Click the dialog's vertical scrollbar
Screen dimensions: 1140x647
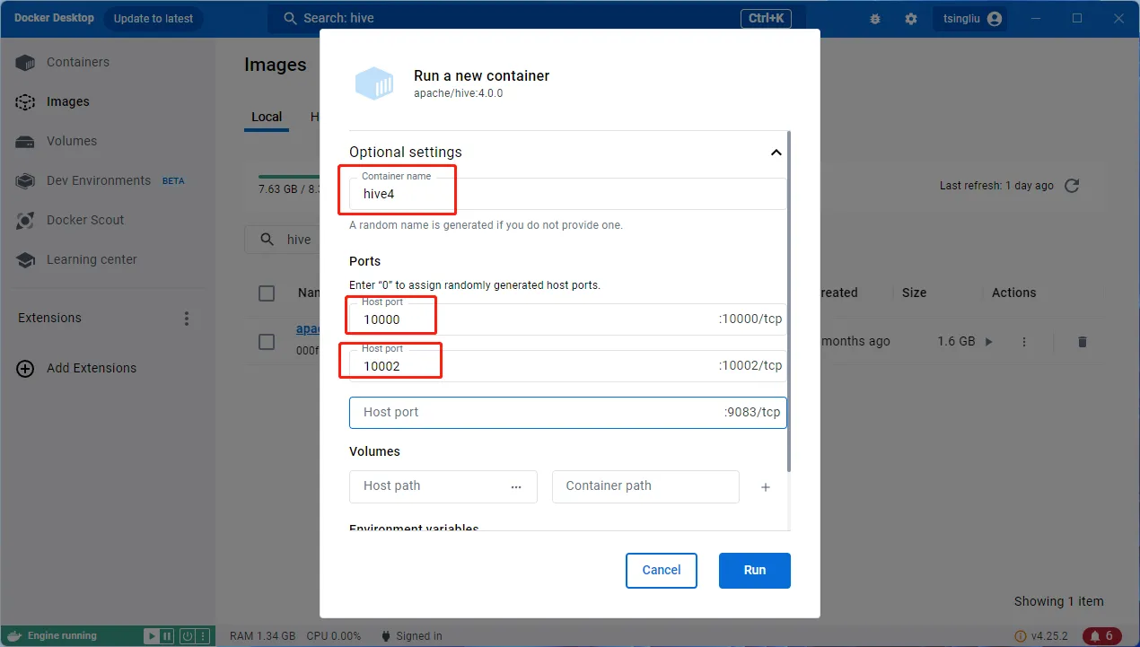pos(789,301)
